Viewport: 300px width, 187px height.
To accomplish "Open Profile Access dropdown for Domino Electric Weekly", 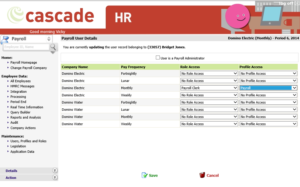I will click(x=268, y=95).
